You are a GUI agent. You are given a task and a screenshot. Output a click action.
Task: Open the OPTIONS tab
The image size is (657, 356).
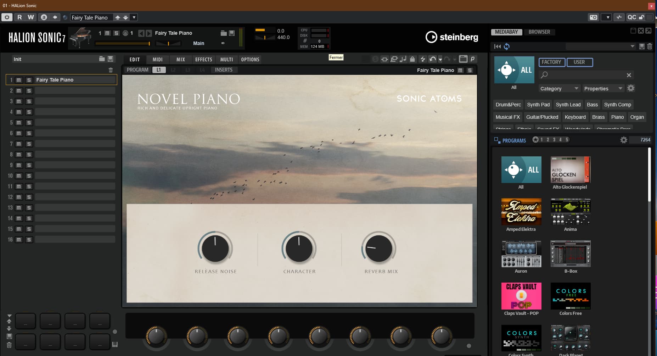pos(250,60)
